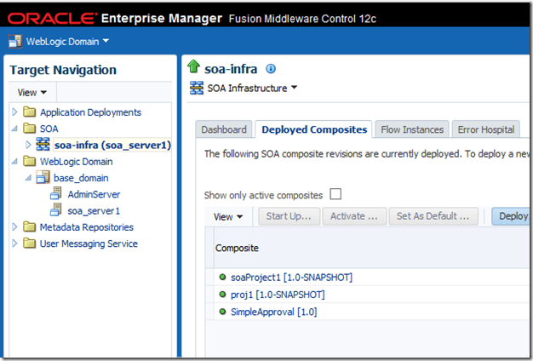Click the soa-infra information icon
Image resolution: width=533 pixels, height=361 pixels.
[271, 69]
